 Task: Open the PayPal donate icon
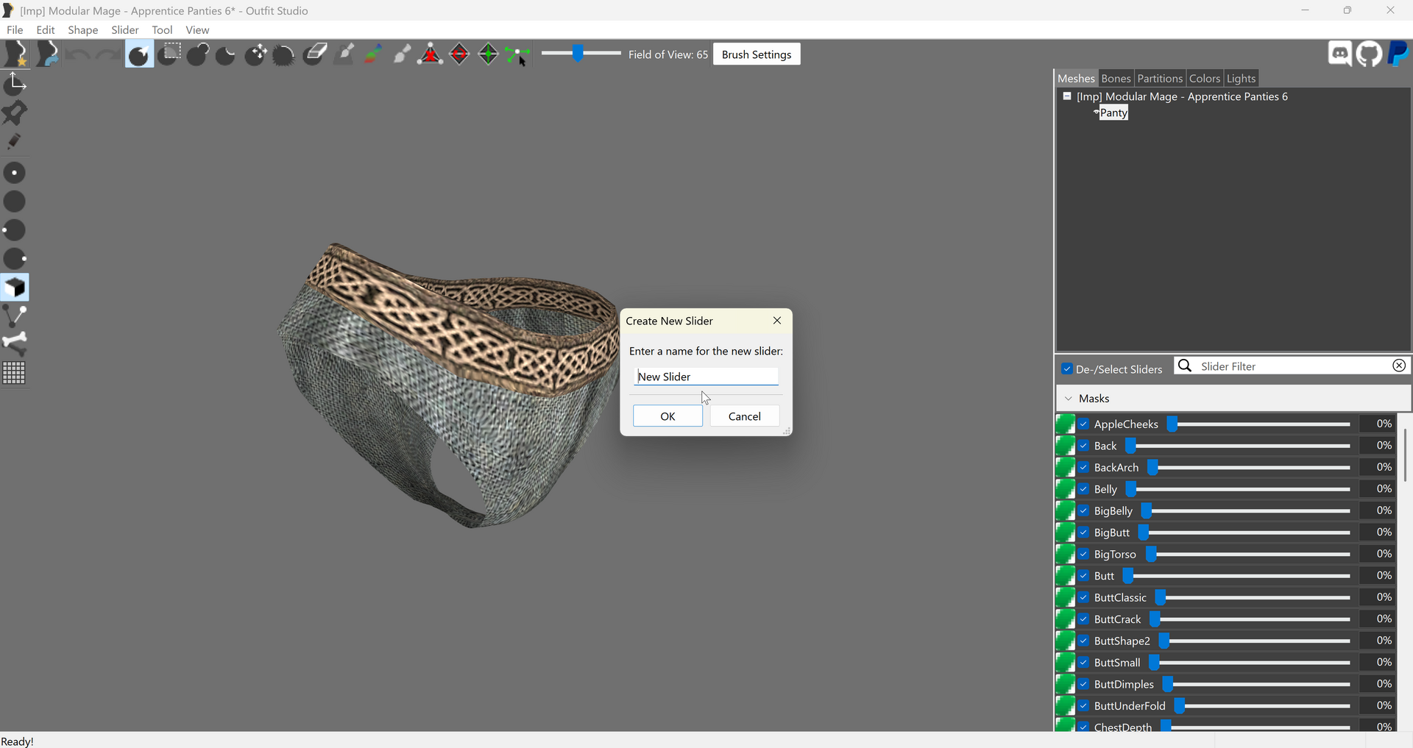click(x=1398, y=54)
